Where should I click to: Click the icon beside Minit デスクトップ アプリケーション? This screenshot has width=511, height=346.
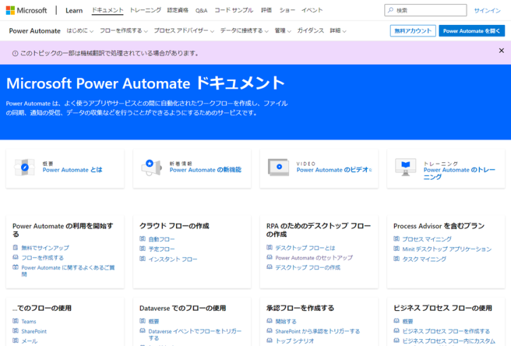(x=397, y=249)
